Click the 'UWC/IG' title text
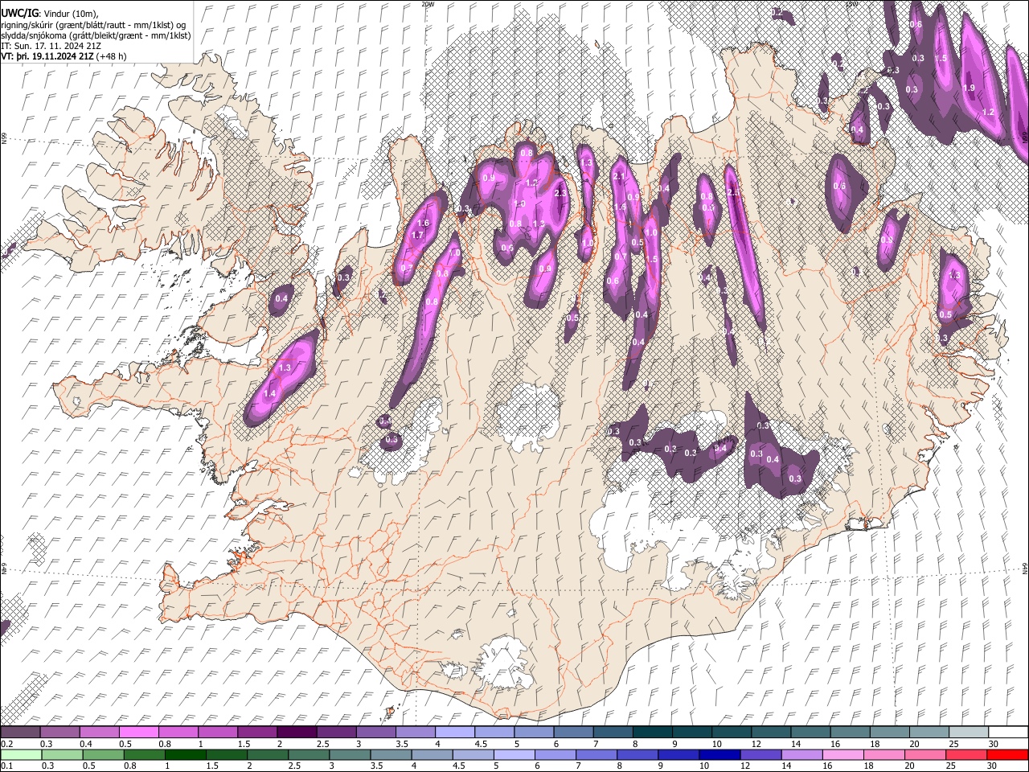This screenshot has width=1029, height=772. [18, 12]
